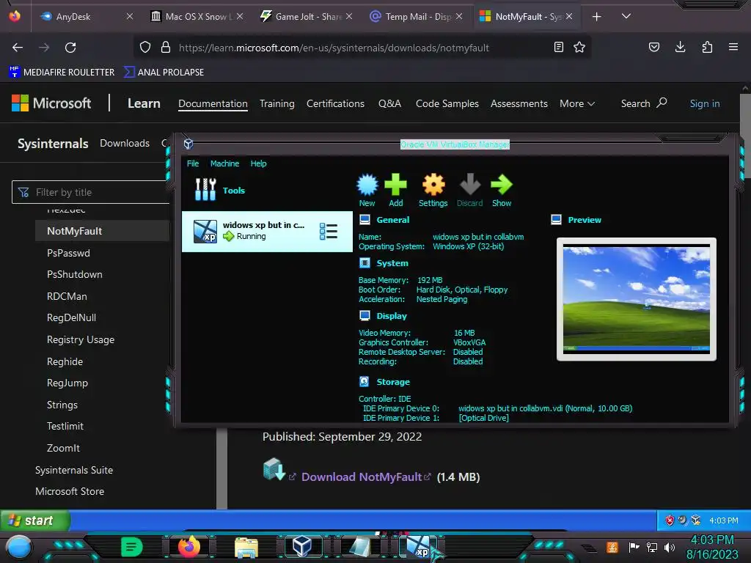The image size is (751, 563).
Task: Toggle Firefox reader view icon
Action: [558, 48]
